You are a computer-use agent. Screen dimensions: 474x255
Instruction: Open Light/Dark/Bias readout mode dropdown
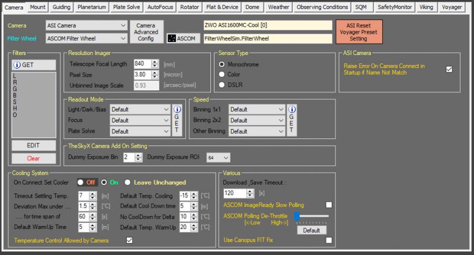pos(140,109)
